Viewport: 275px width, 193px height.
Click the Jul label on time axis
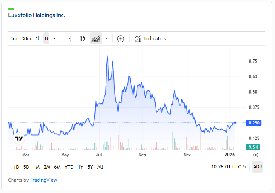pyautogui.click(x=99, y=155)
